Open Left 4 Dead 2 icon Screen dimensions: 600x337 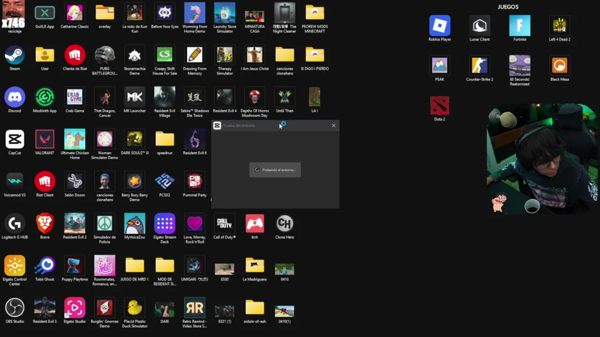[x=560, y=26]
